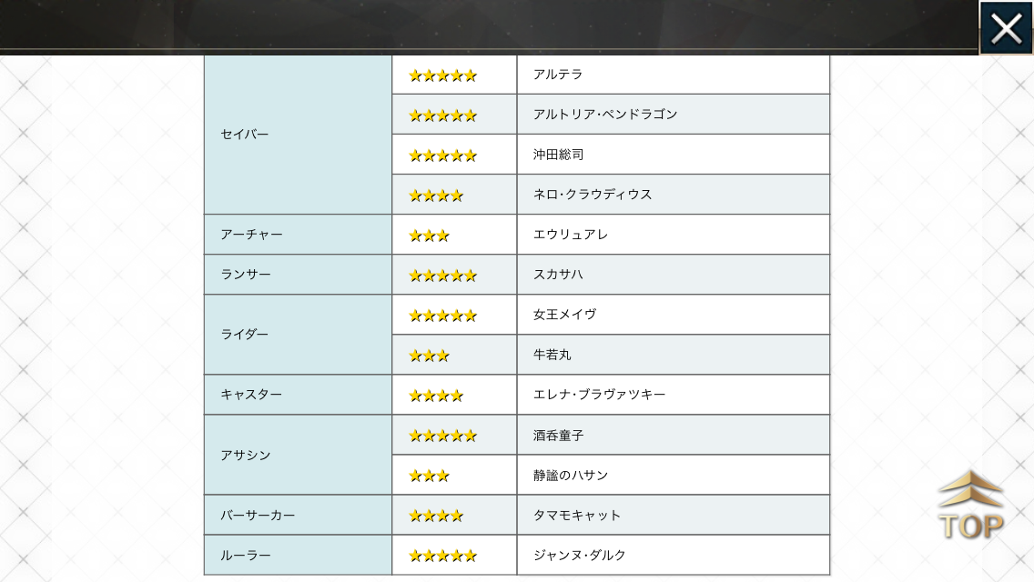Tap the TOP scroll-to-top arrow
Screen dimensions: 1034x582
click(970, 506)
